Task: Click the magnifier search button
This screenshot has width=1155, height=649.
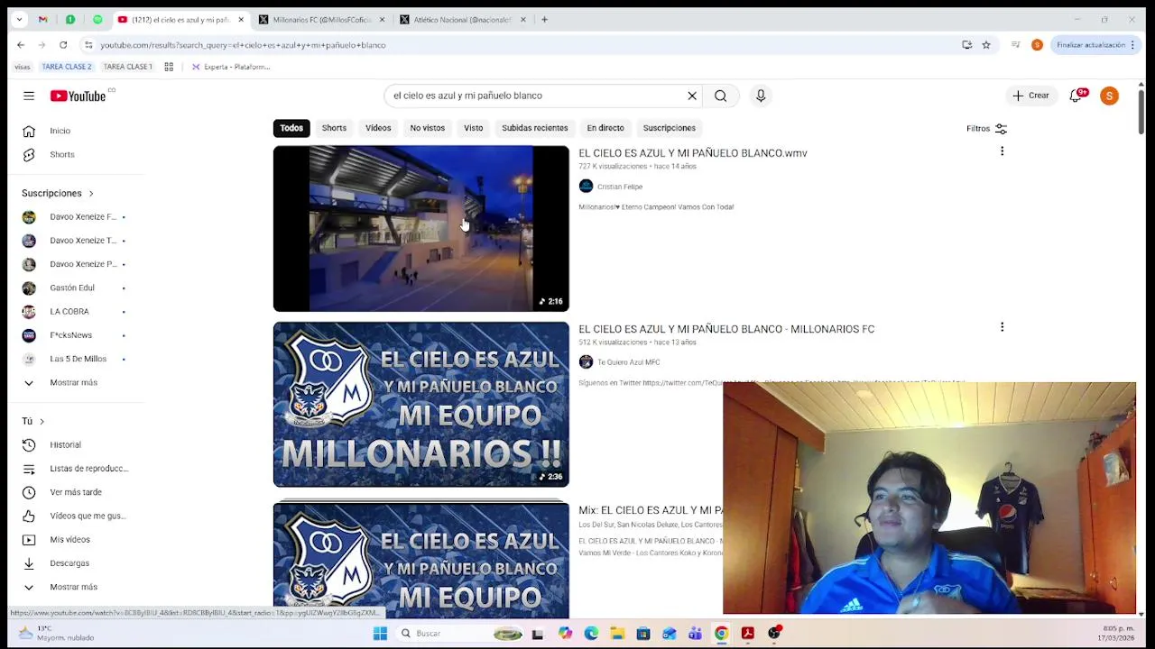Action: point(720,96)
